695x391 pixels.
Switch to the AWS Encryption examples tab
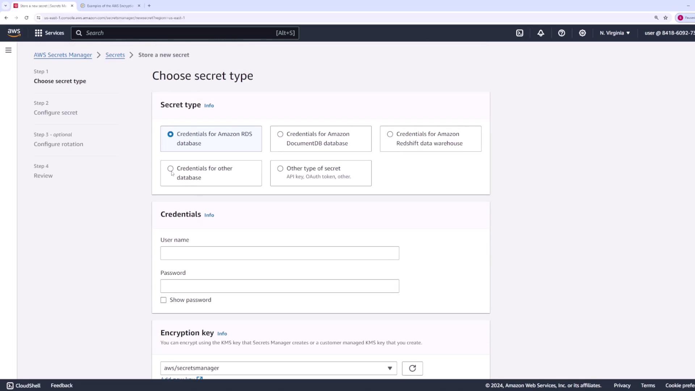110,6
